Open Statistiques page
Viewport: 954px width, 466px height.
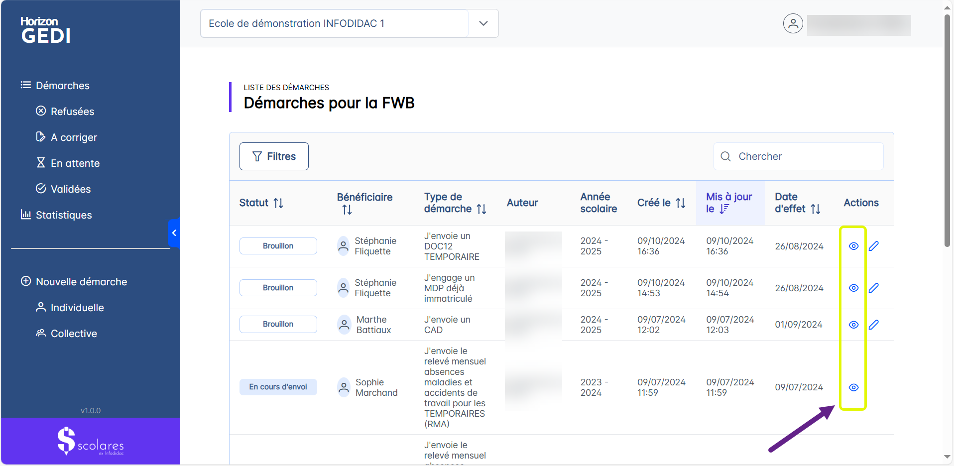(x=56, y=215)
